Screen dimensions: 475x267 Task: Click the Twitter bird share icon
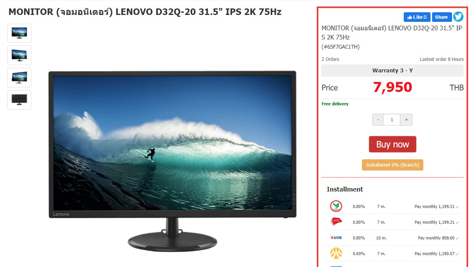point(458,17)
